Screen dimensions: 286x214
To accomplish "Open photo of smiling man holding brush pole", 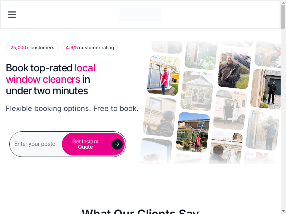I will pos(235,69).
